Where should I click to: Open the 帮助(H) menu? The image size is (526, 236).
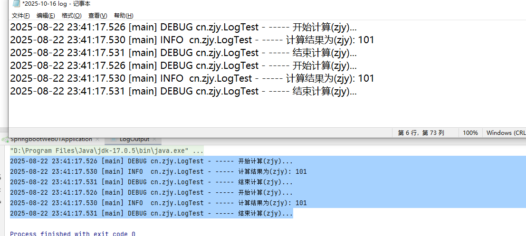point(124,16)
